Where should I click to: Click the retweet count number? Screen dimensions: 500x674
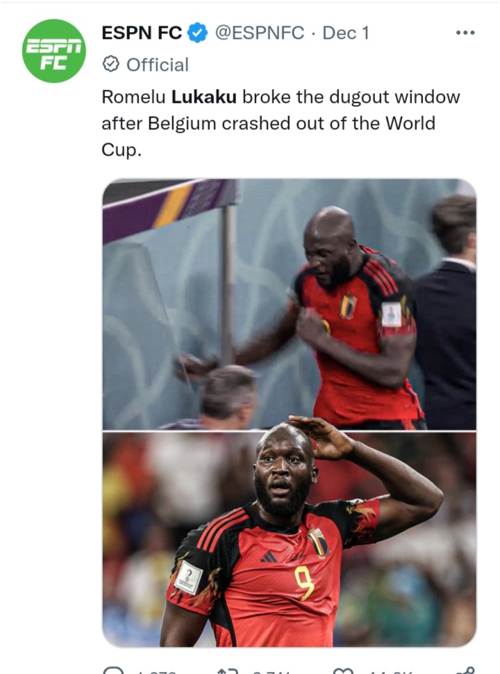[271, 671]
